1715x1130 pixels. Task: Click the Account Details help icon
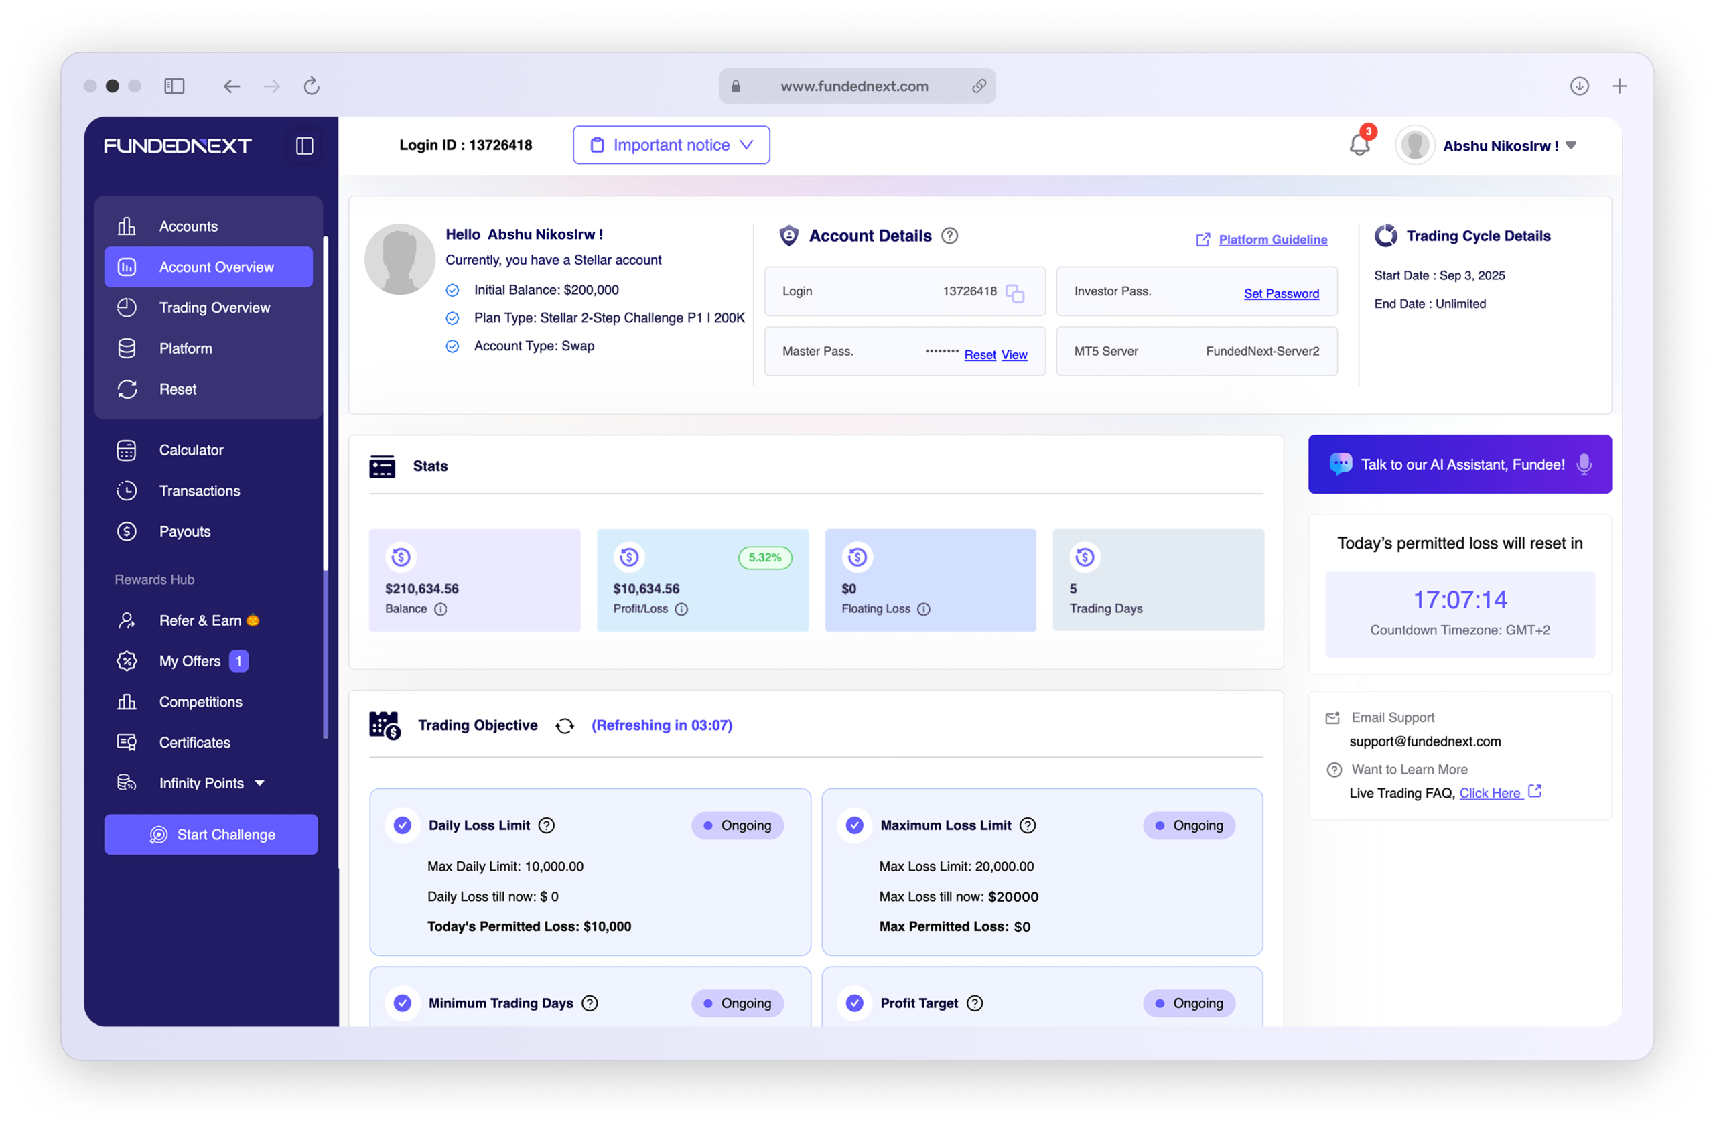pyautogui.click(x=950, y=236)
